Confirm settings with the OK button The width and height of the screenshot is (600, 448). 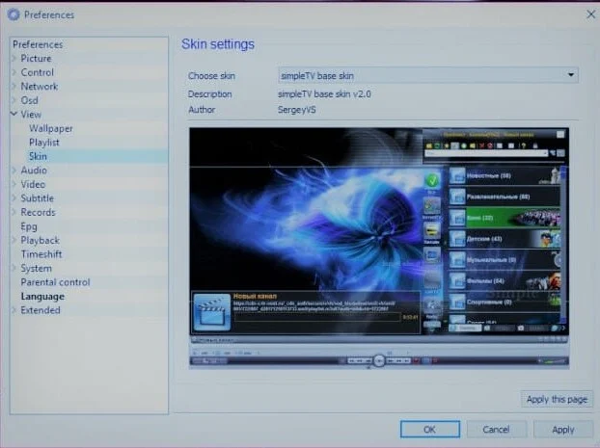pos(429,430)
